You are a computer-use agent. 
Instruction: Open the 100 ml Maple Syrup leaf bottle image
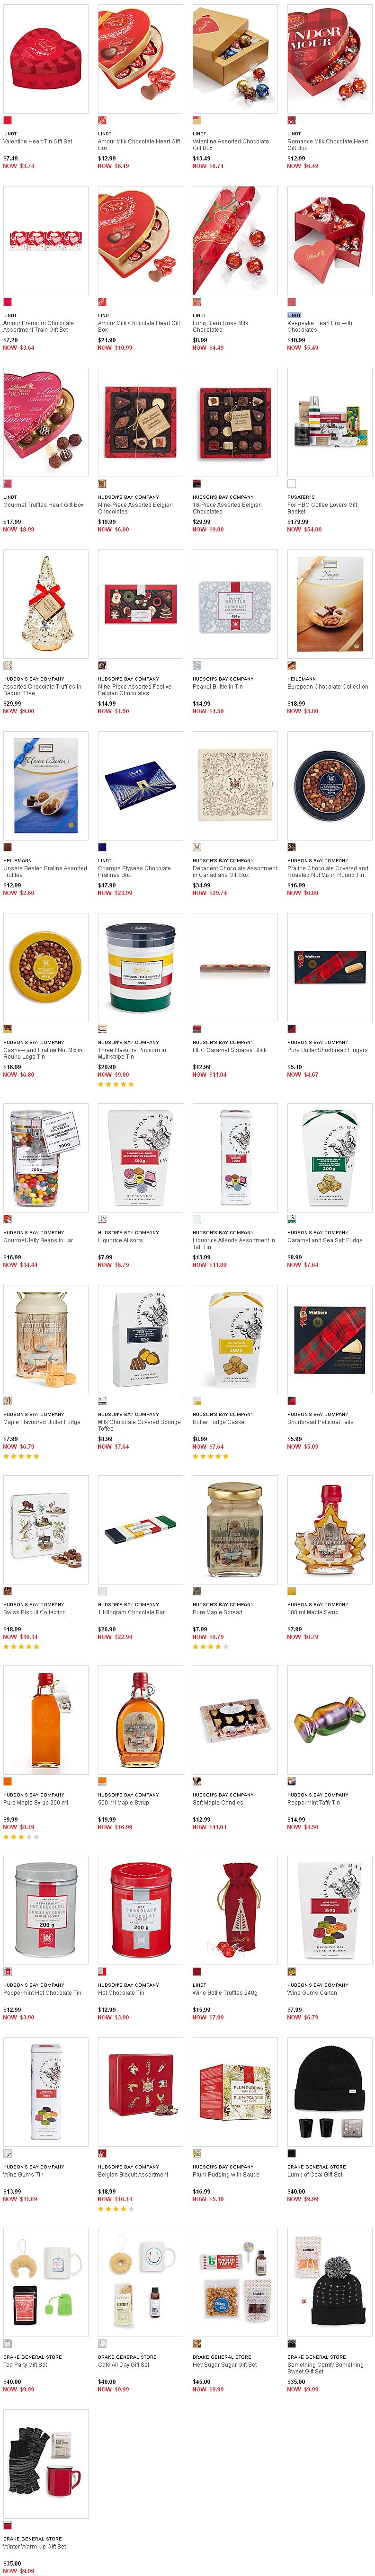pos(329,1529)
